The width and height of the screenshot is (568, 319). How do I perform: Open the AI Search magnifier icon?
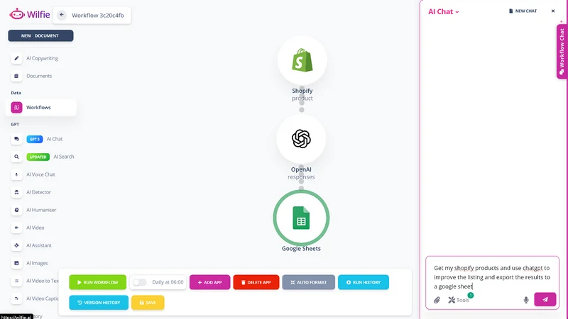point(16,157)
